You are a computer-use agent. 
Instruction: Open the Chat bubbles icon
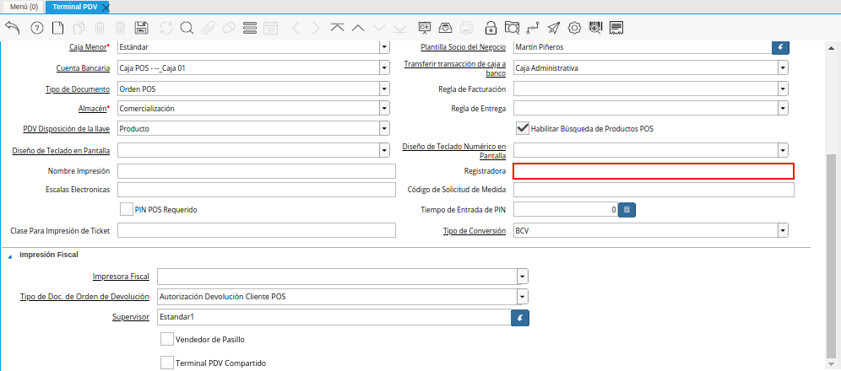tap(229, 28)
